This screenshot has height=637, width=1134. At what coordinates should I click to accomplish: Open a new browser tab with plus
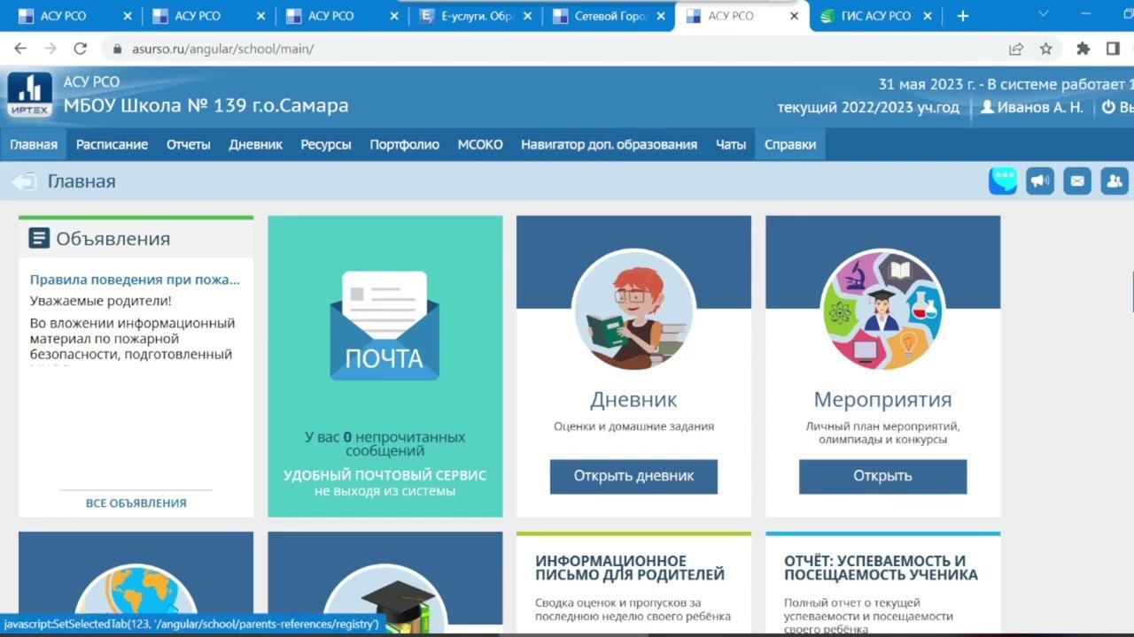pyautogui.click(x=963, y=16)
